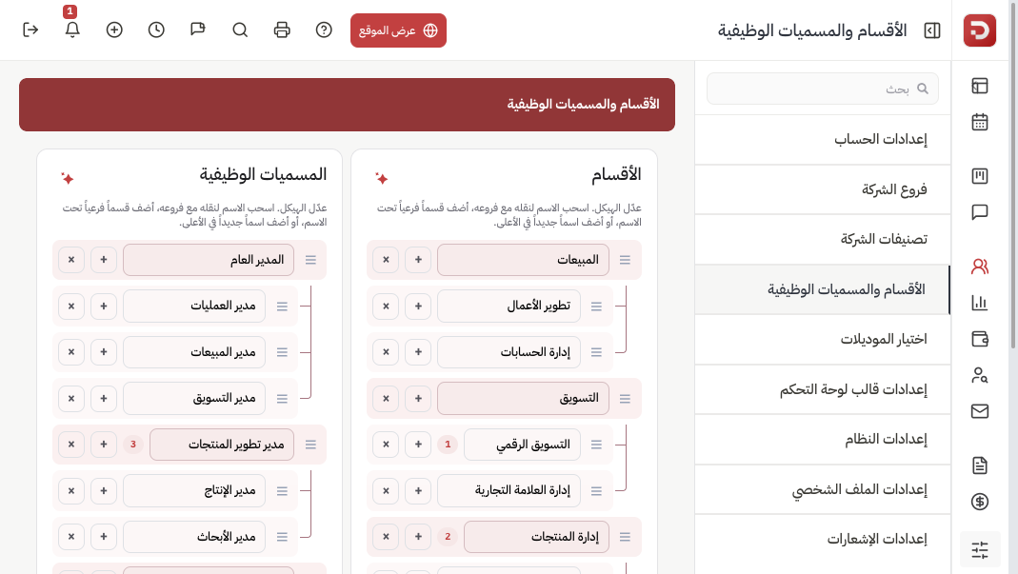Delete the المبيعات department
This screenshot has height=574, width=1018.
pos(386,260)
